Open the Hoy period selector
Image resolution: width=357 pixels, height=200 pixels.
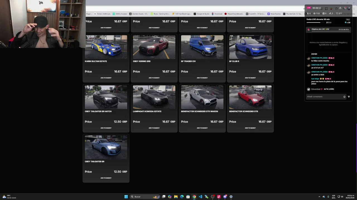[x=348, y=19]
